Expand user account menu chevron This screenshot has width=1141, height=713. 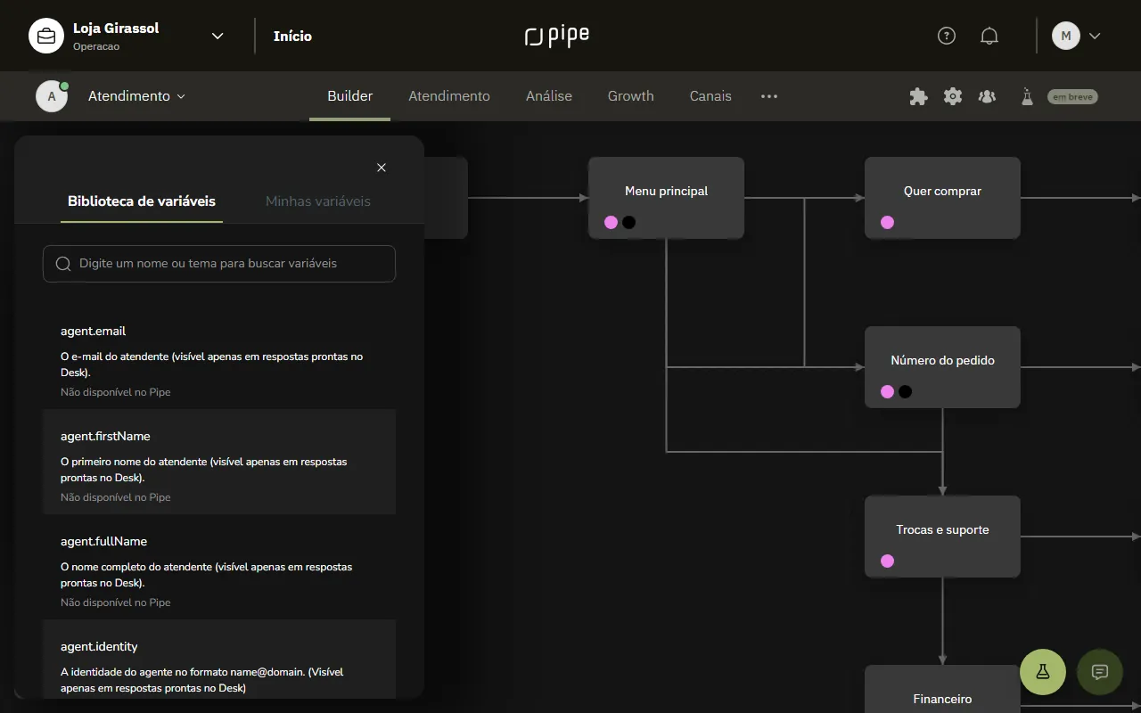click(1096, 36)
